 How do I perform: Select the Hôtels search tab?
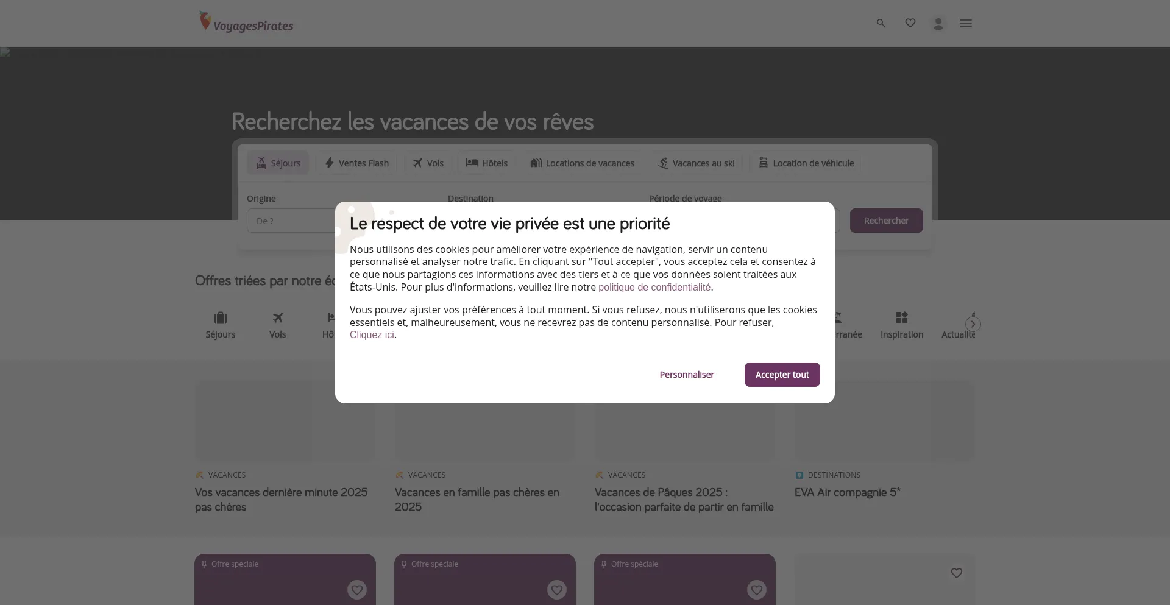point(486,163)
